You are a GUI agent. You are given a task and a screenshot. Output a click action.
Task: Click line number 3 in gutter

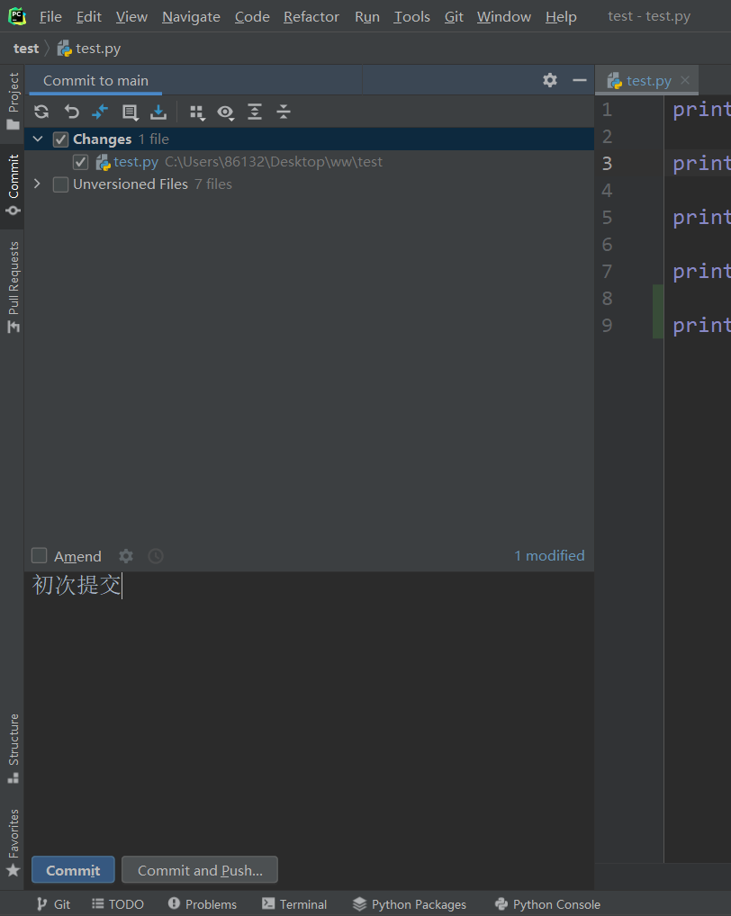coord(607,163)
